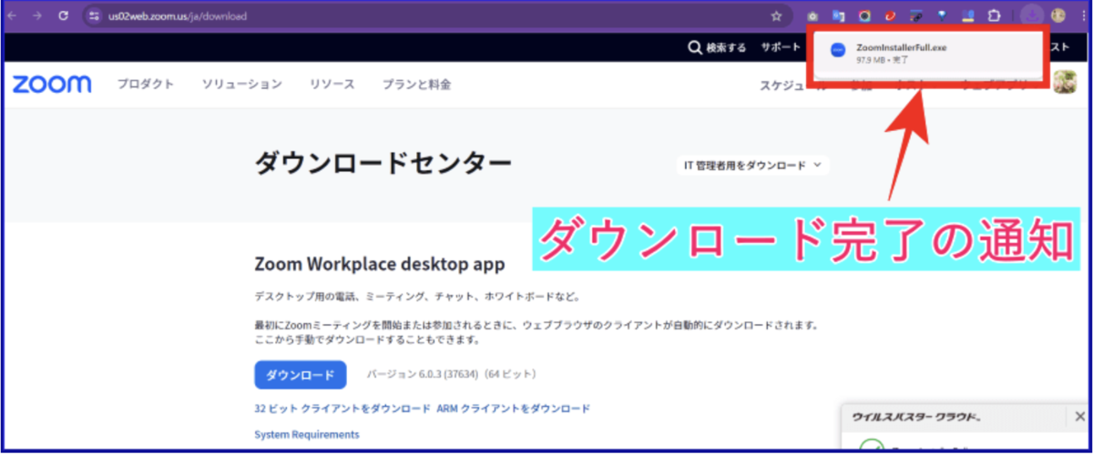
Task: Click the Zoom logo
Action: (52, 85)
